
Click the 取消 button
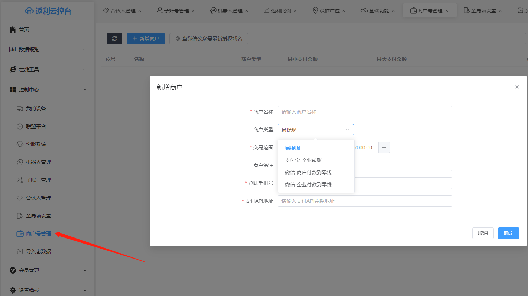point(483,233)
